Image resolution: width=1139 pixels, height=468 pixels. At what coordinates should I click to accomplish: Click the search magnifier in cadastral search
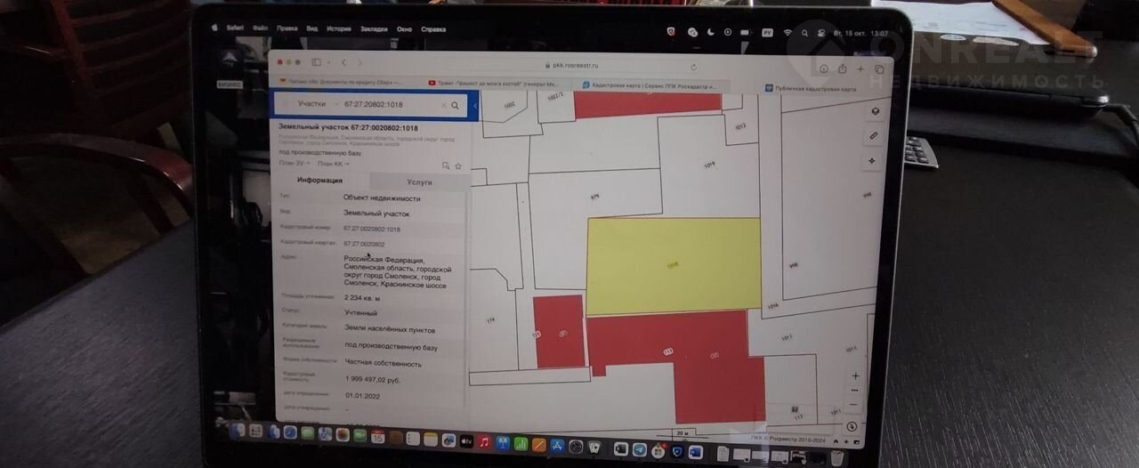[455, 105]
